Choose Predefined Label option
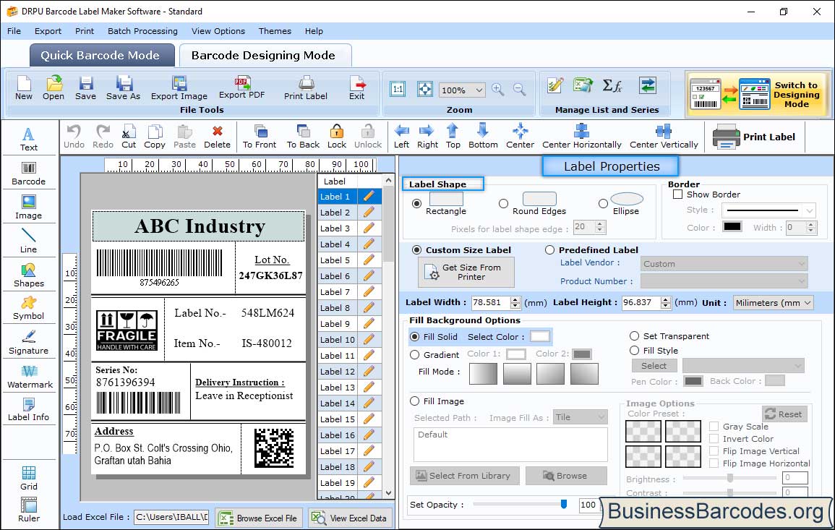 coord(549,250)
